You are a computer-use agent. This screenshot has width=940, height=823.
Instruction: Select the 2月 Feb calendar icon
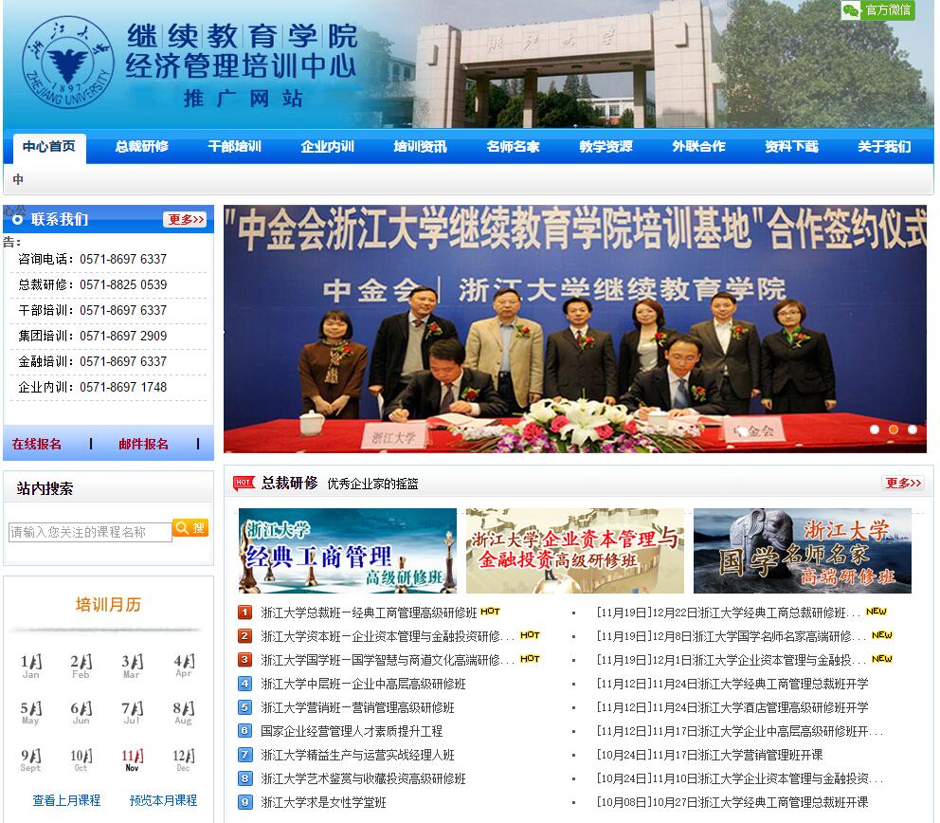point(81,666)
